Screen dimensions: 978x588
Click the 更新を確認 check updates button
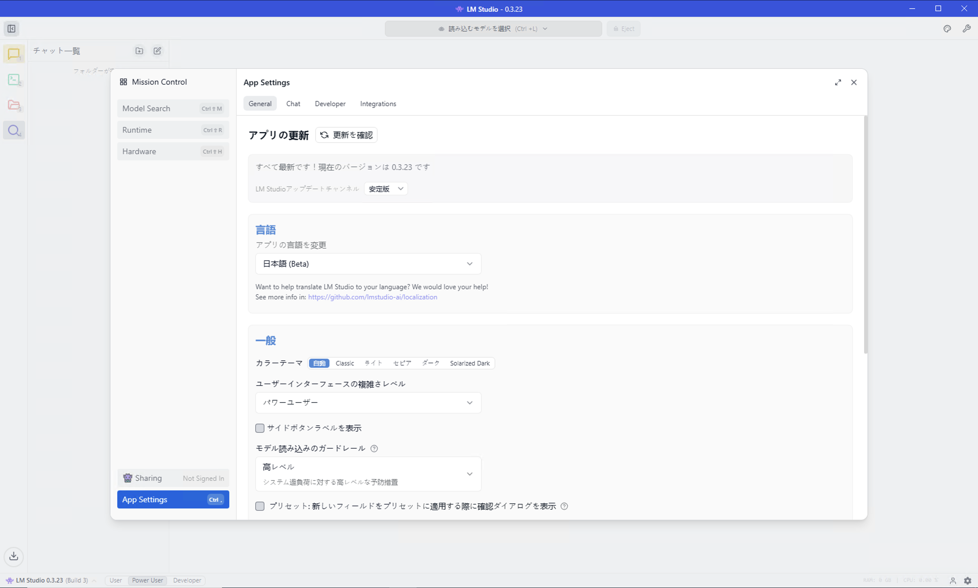[x=346, y=135]
